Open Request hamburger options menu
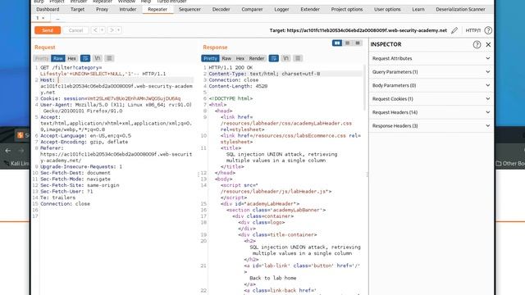Viewport: 525px width, 295px height. point(109,58)
